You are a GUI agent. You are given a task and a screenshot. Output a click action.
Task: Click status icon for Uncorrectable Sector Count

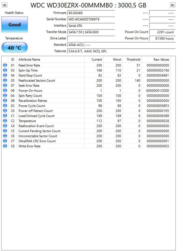click(x=5, y=136)
